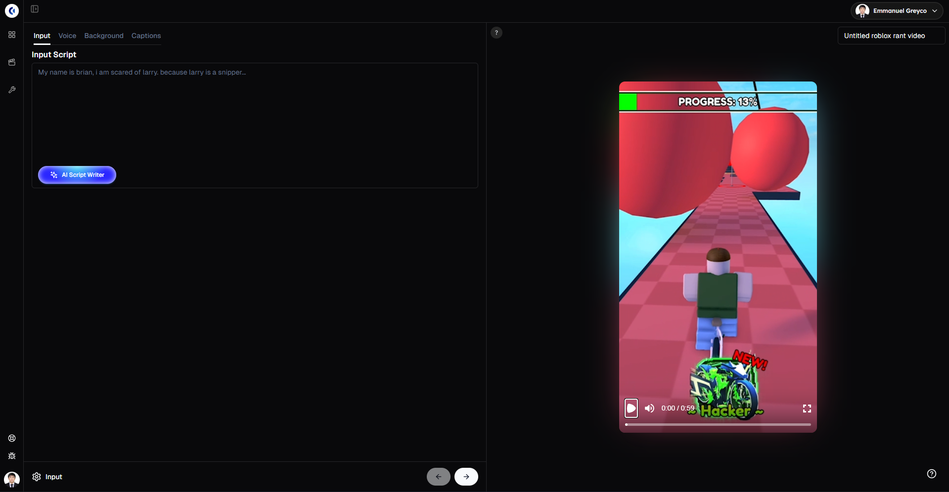
Task: Open the dashboard grid icon in sidebar
Action: point(12,35)
